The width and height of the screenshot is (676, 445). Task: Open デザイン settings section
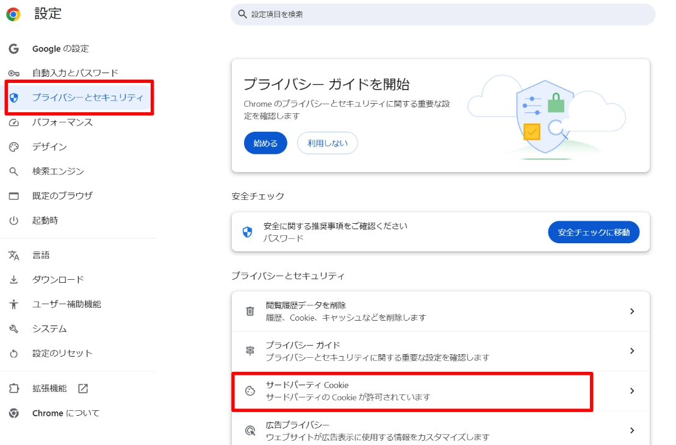point(49,147)
